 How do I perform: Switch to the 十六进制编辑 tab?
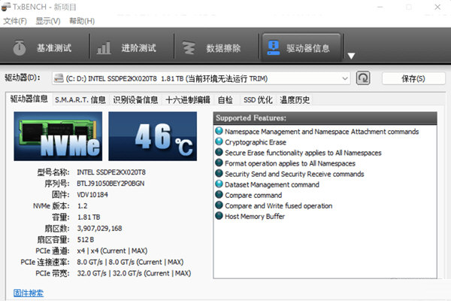188,100
